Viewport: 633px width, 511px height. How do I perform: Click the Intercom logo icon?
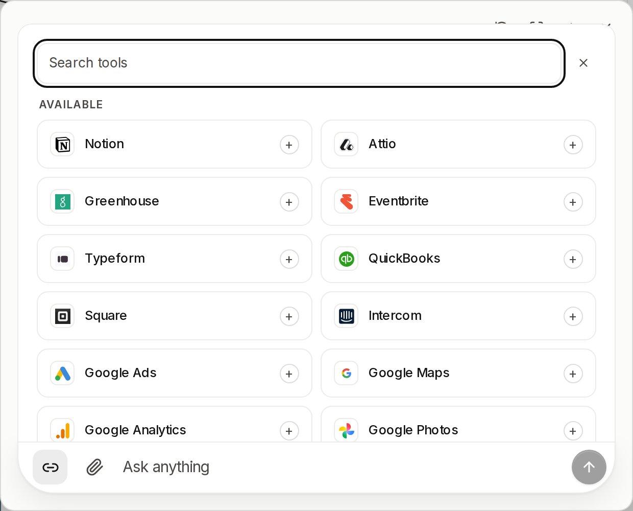click(x=347, y=316)
